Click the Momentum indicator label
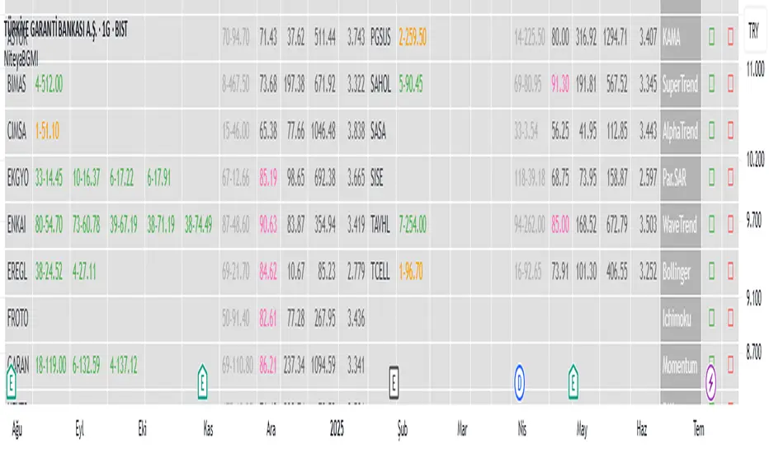The width and height of the screenshot is (769, 453). coord(680,364)
